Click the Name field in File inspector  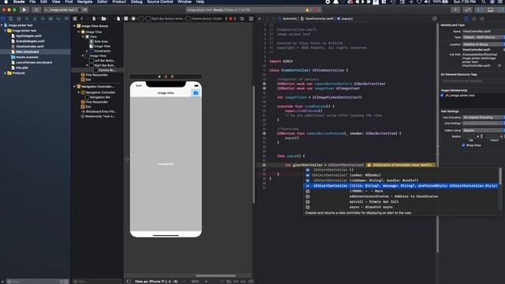point(483,32)
